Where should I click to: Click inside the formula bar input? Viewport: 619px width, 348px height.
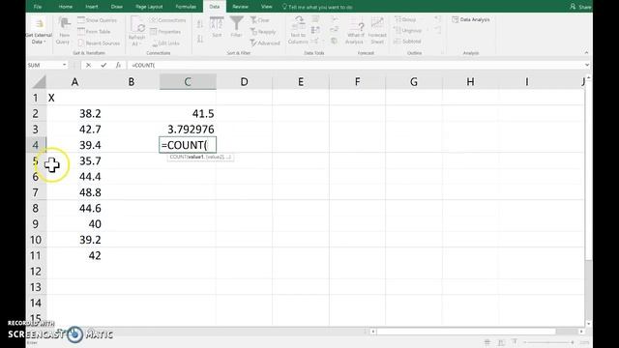(x=355, y=65)
